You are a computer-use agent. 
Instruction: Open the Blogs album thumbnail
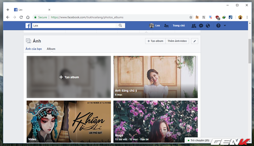tap(156, 121)
